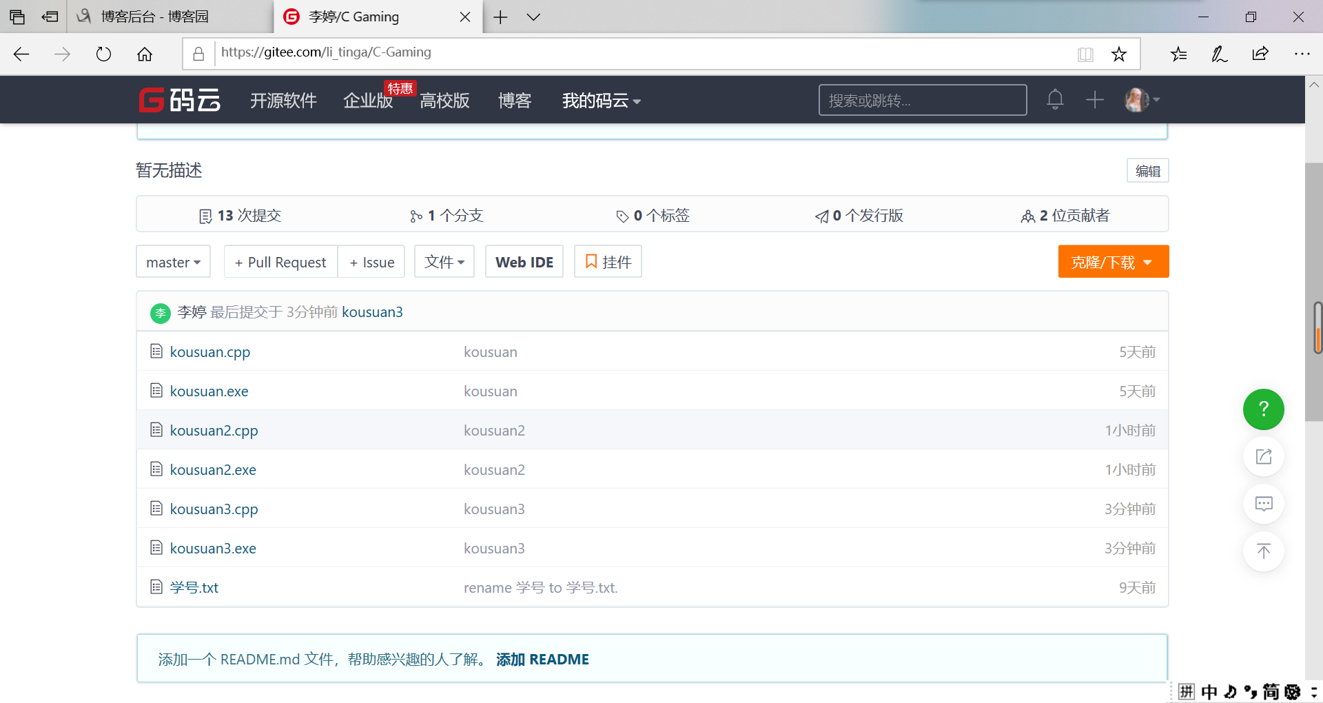Open the notifications bell icon
Screen dimensions: 1323x703
pyautogui.click(x=1055, y=100)
